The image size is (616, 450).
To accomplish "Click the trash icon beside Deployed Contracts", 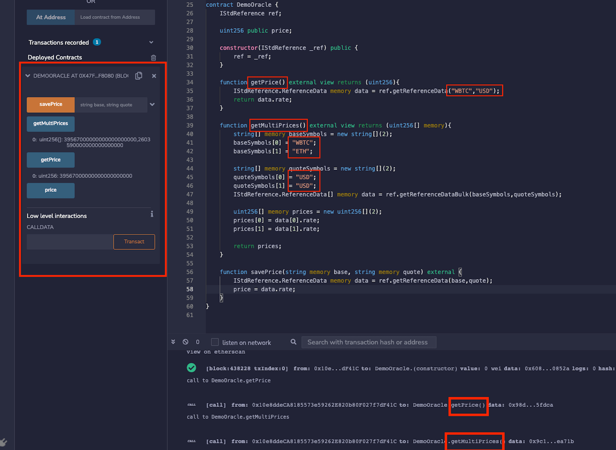I will pos(153,58).
